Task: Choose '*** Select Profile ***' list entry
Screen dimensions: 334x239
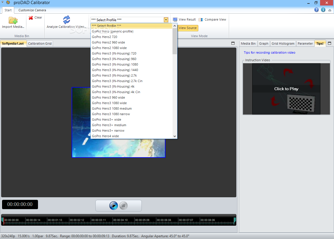Action: click(x=131, y=26)
